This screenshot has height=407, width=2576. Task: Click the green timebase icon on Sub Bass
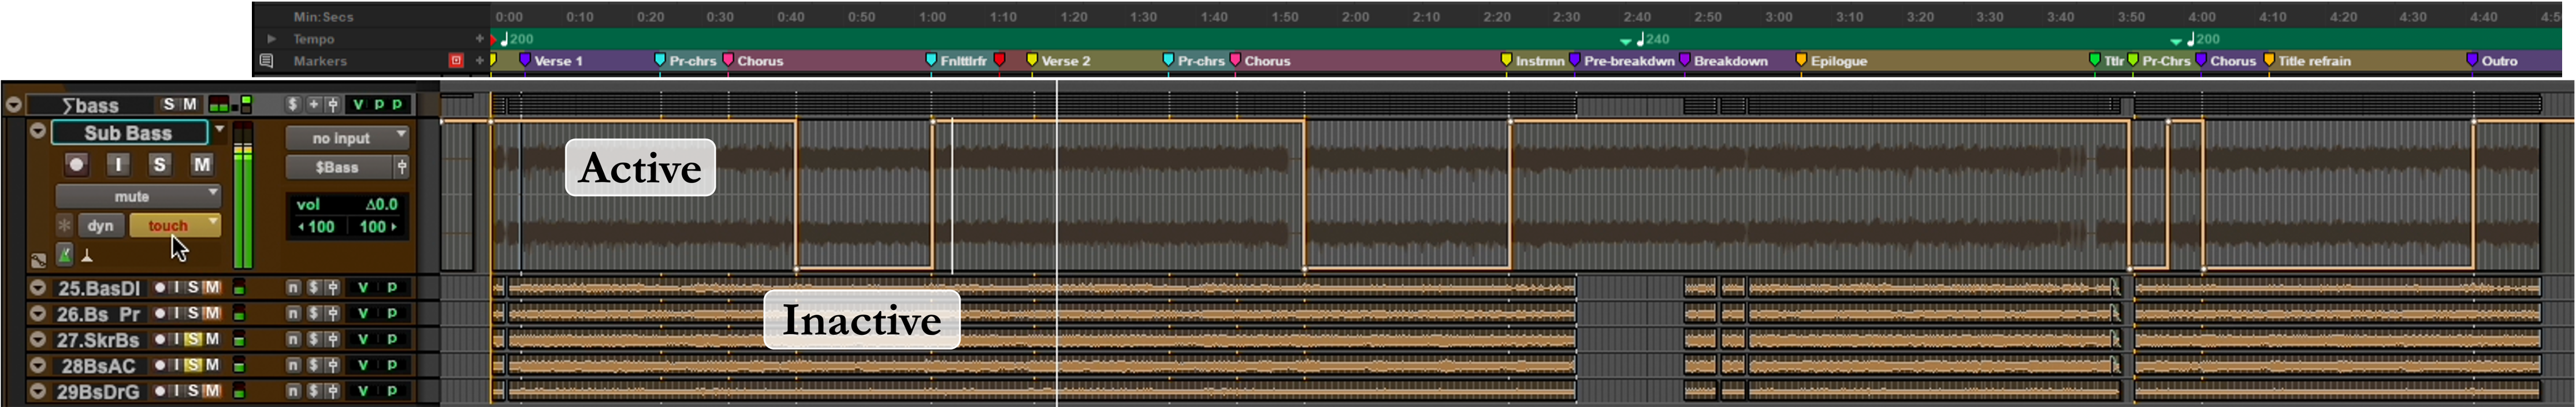click(64, 255)
